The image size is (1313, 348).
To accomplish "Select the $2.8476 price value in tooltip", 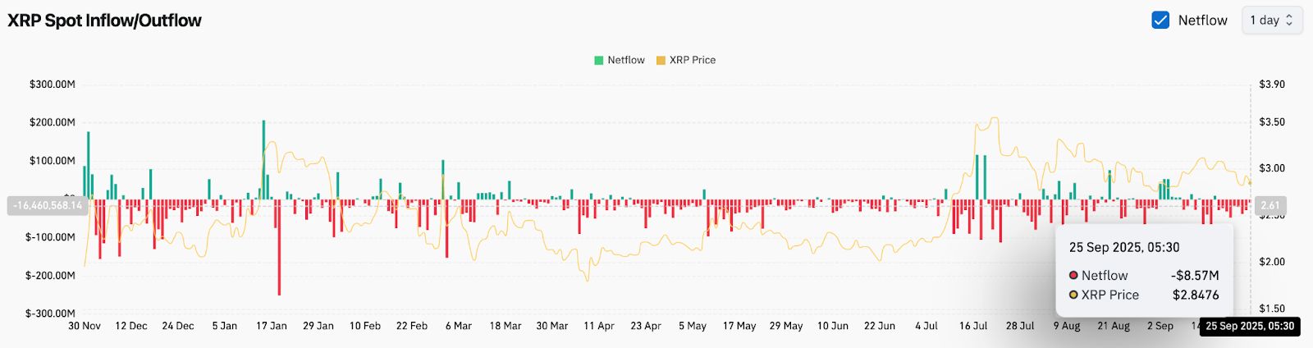I will point(1196,295).
